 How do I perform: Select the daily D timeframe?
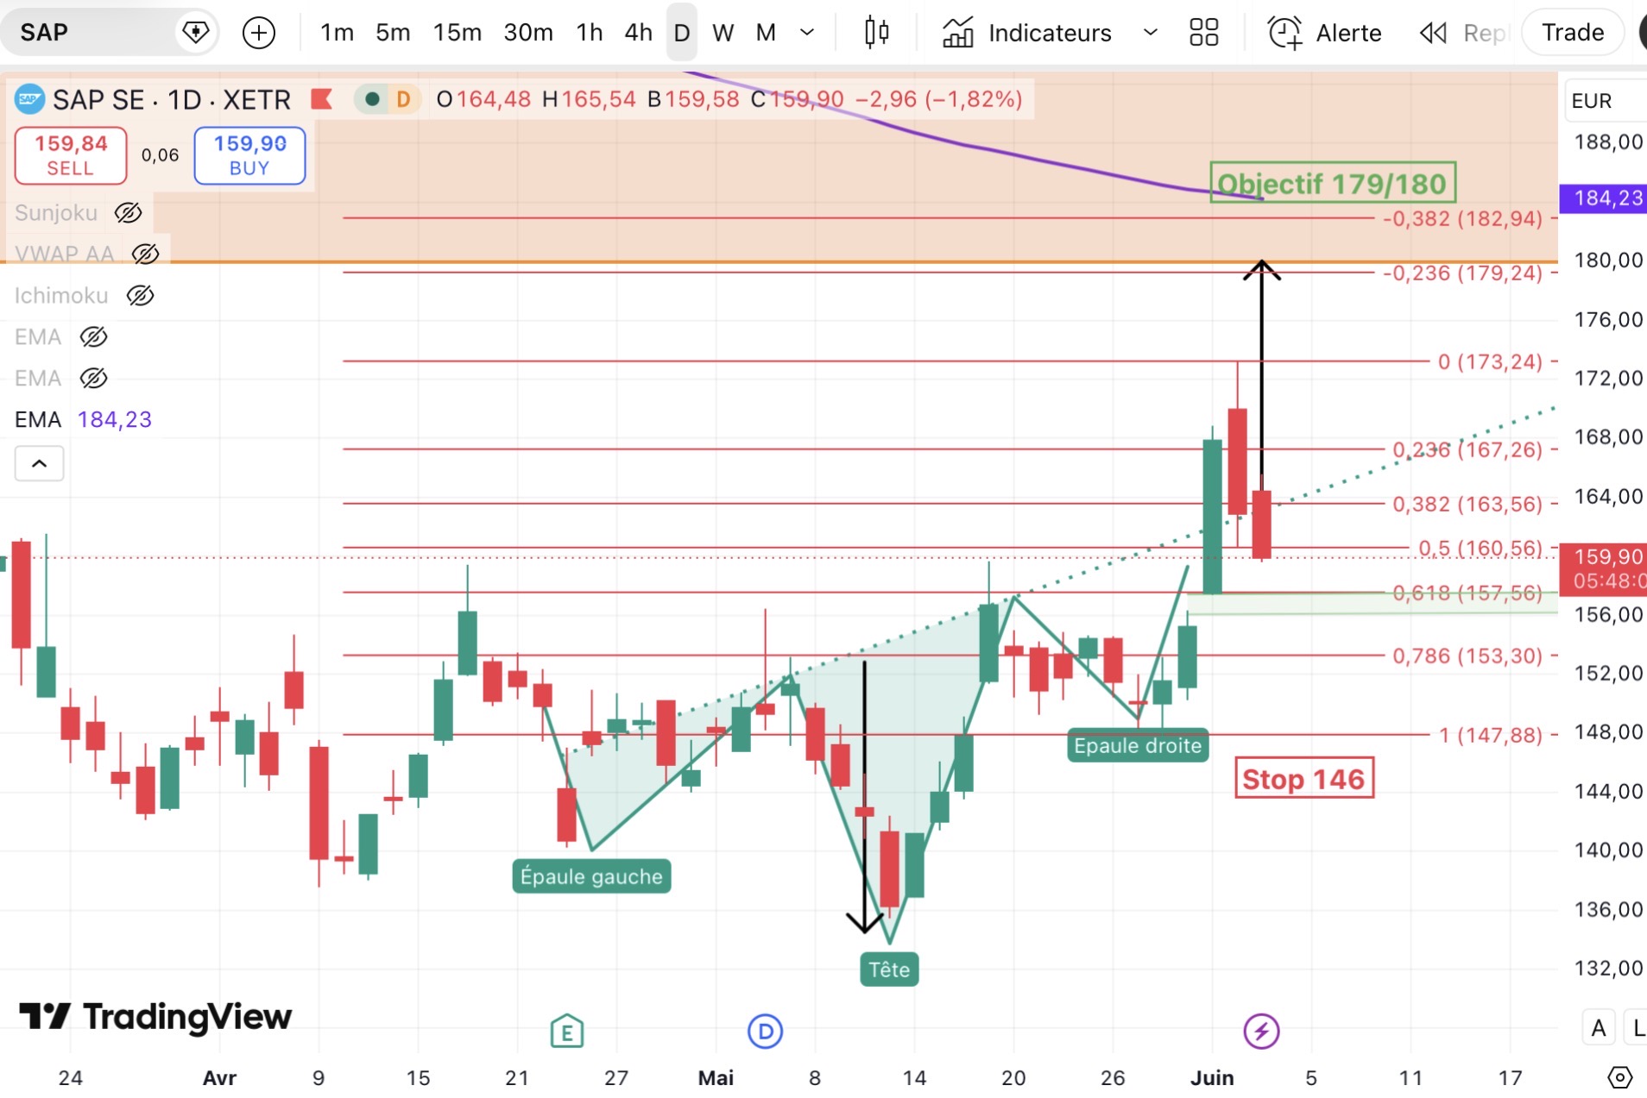click(682, 33)
